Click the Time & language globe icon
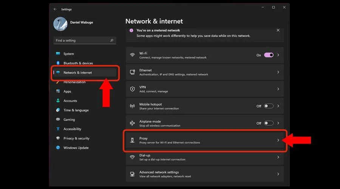The width and height of the screenshot is (340, 189). 58,110
